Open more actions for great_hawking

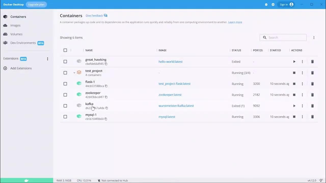pyautogui.click(x=302, y=62)
